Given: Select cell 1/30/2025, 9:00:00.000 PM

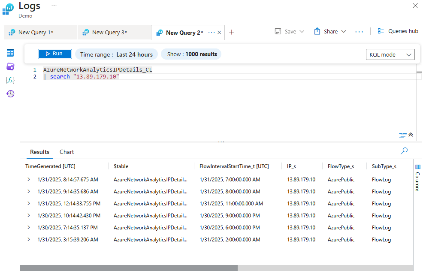Looking at the screenshot, I should point(230,216).
